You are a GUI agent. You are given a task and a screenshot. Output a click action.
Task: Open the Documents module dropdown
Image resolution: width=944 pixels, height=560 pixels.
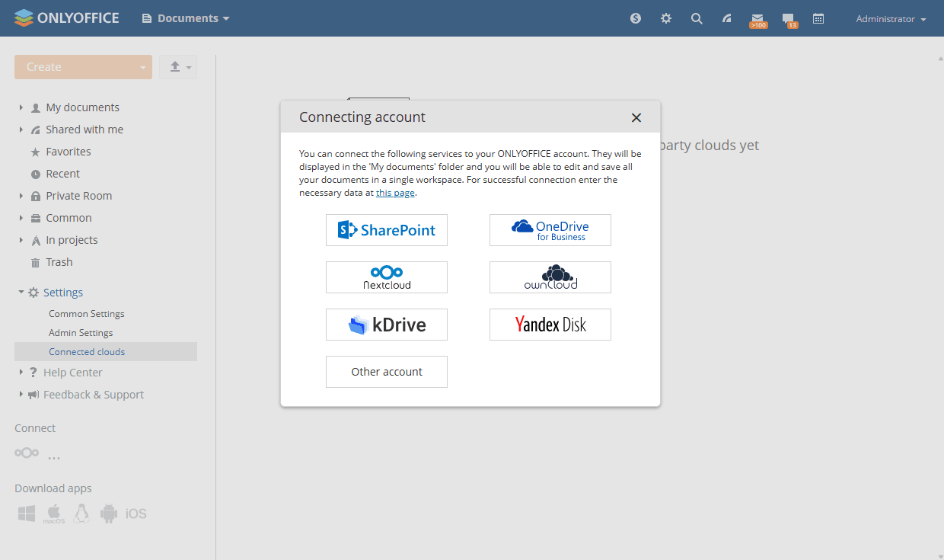[x=186, y=18]
